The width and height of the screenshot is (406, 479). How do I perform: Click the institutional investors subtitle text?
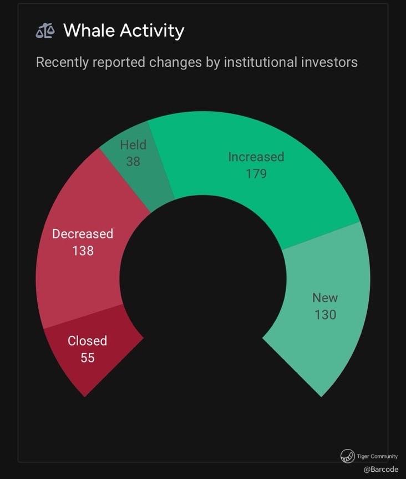tap(196, 62)
